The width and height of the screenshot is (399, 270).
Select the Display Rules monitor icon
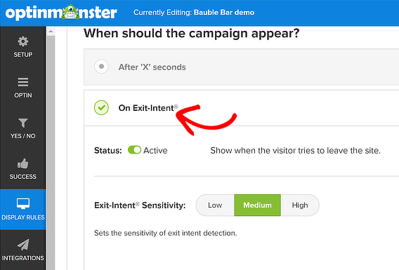[x=23, y=203]
